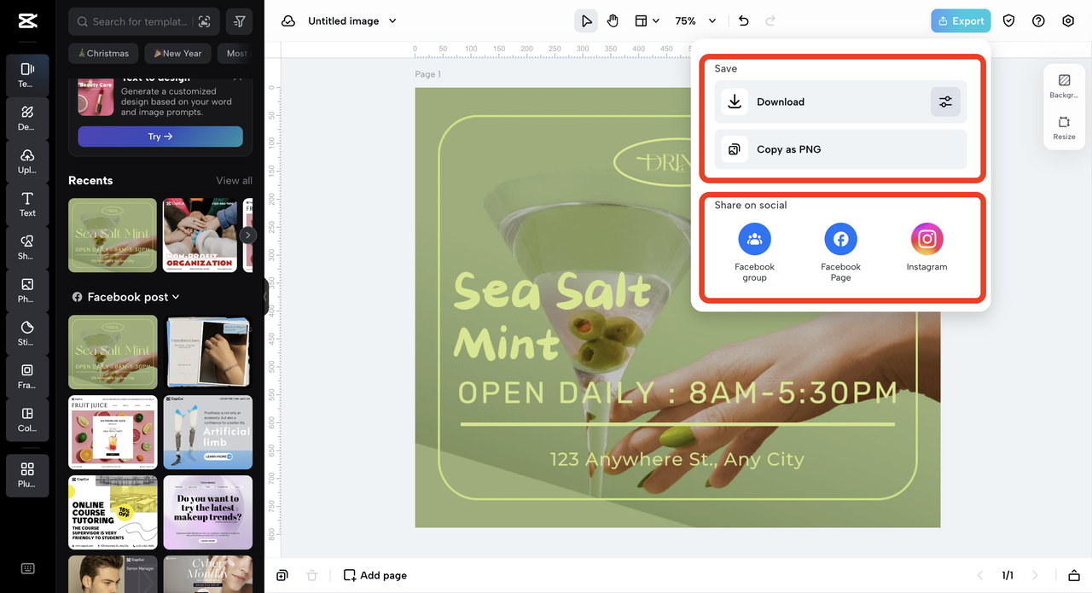The width and height of the screenshot is (1092, 593).
Task: Share to Facebook Page
Action: click(840, 252)
